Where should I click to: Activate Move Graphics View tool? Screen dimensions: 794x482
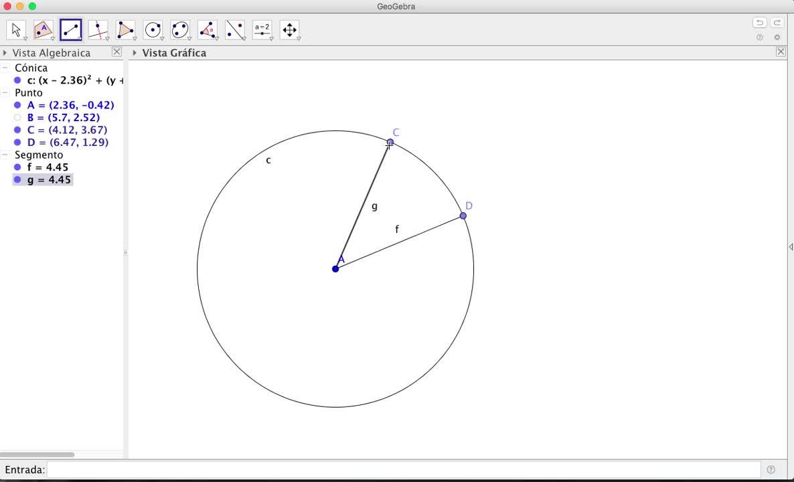click(x=289, y=30)
